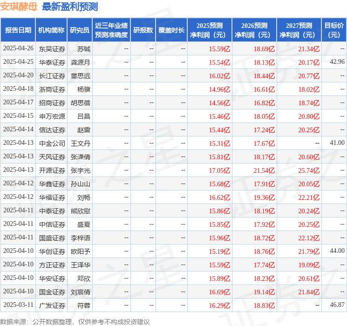
Task: Click target price 41.00
Action: (337, 143)
